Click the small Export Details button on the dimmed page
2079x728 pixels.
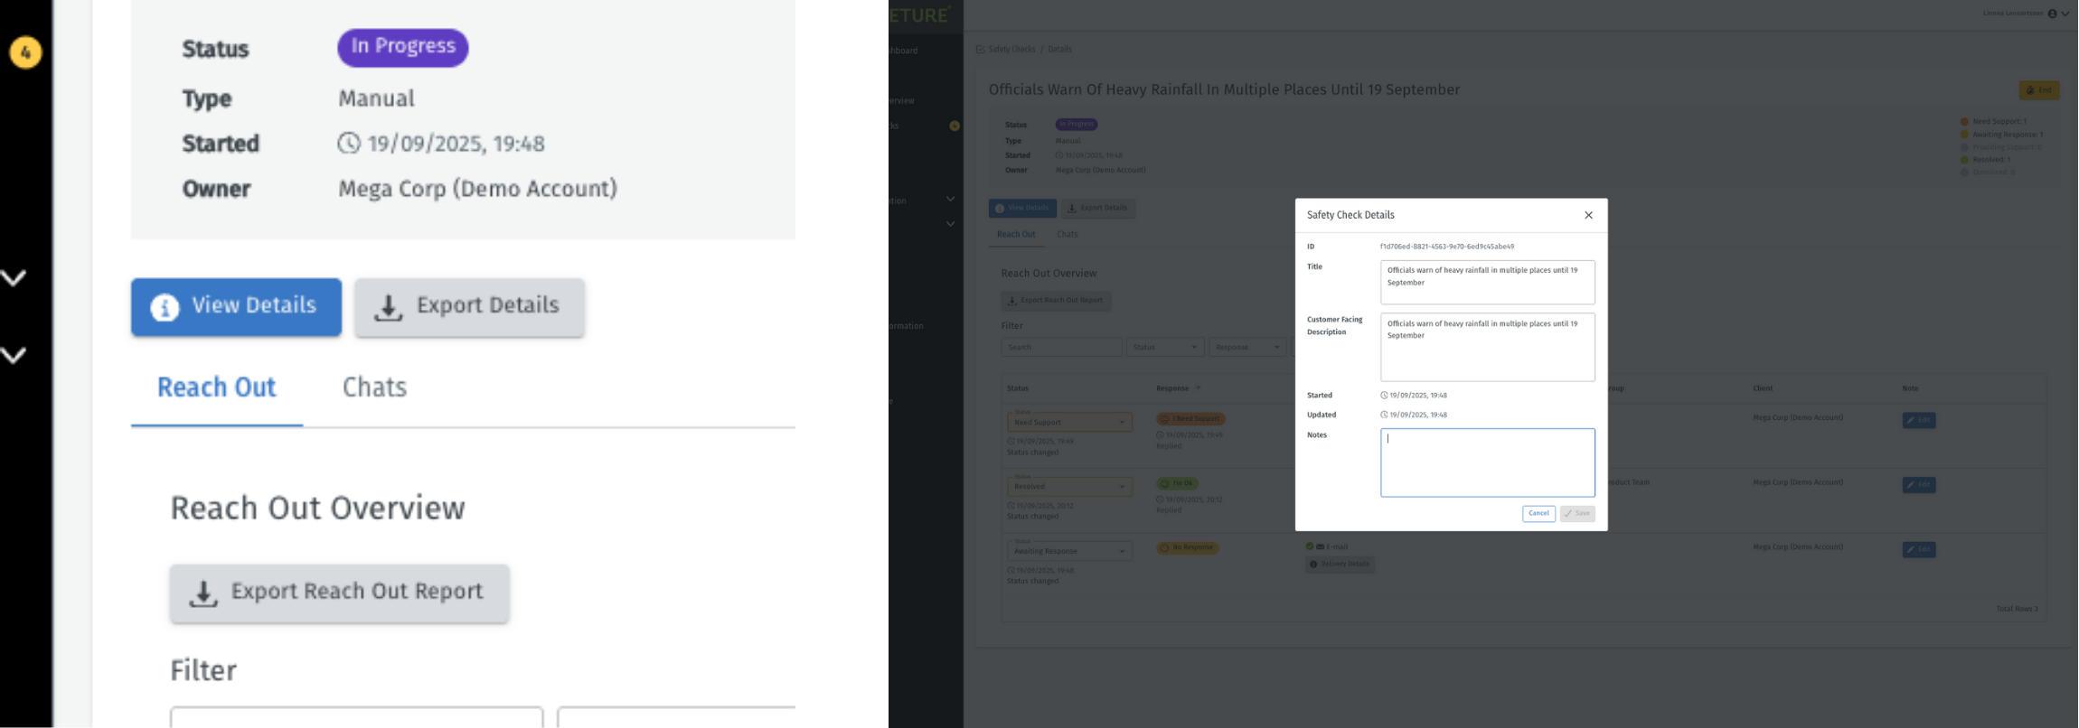tap(1098, 208)
